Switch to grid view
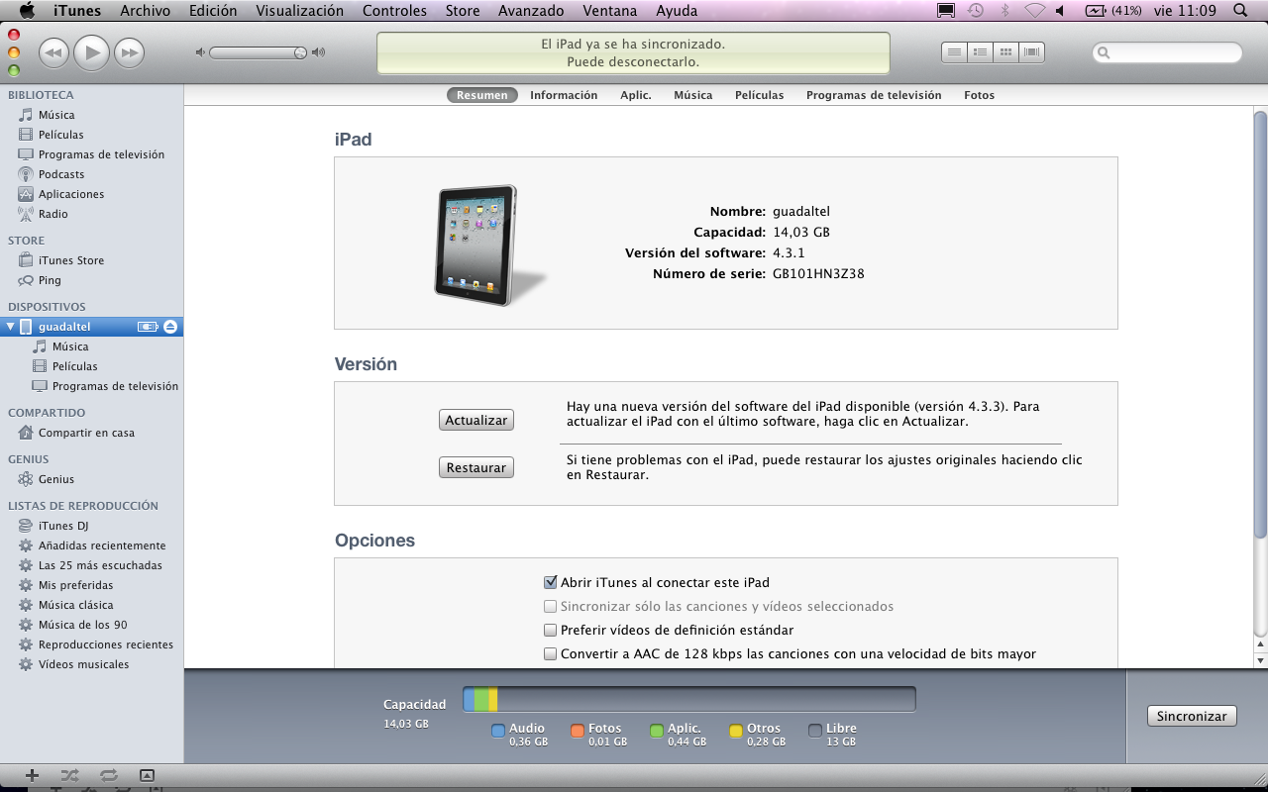 [x=1005, y=52]
